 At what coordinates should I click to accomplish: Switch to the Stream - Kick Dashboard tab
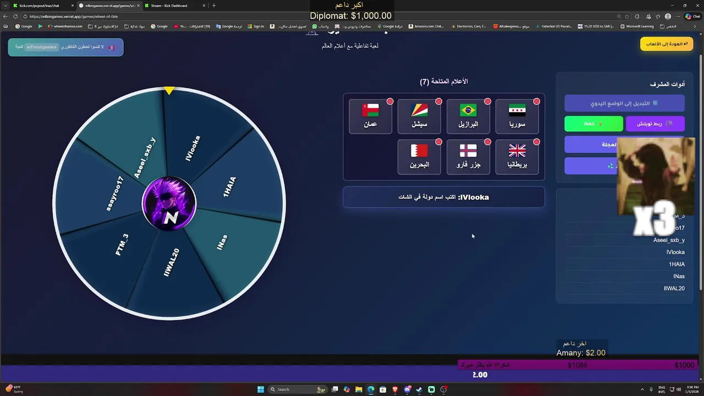coord(175,5)
